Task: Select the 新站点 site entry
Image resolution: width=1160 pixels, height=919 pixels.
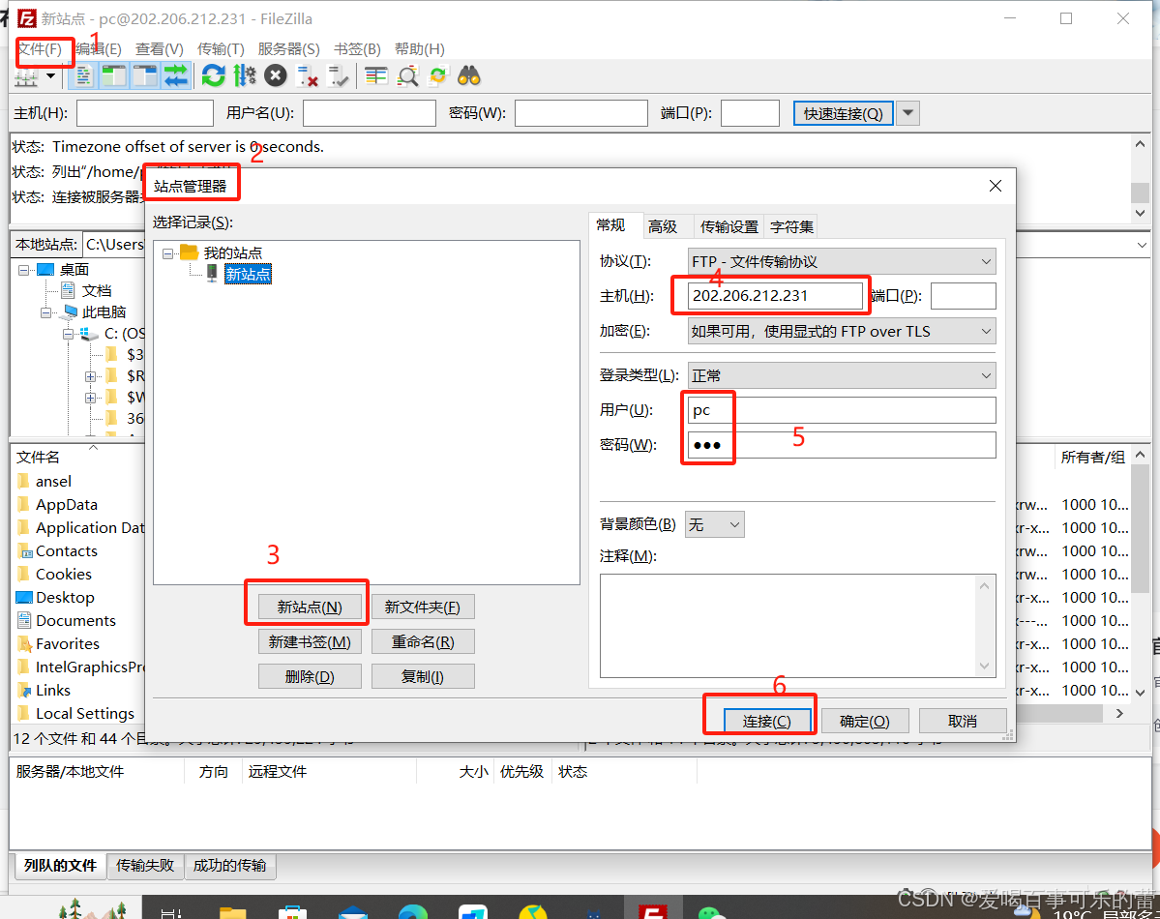Action: click(x=248, y=275)
